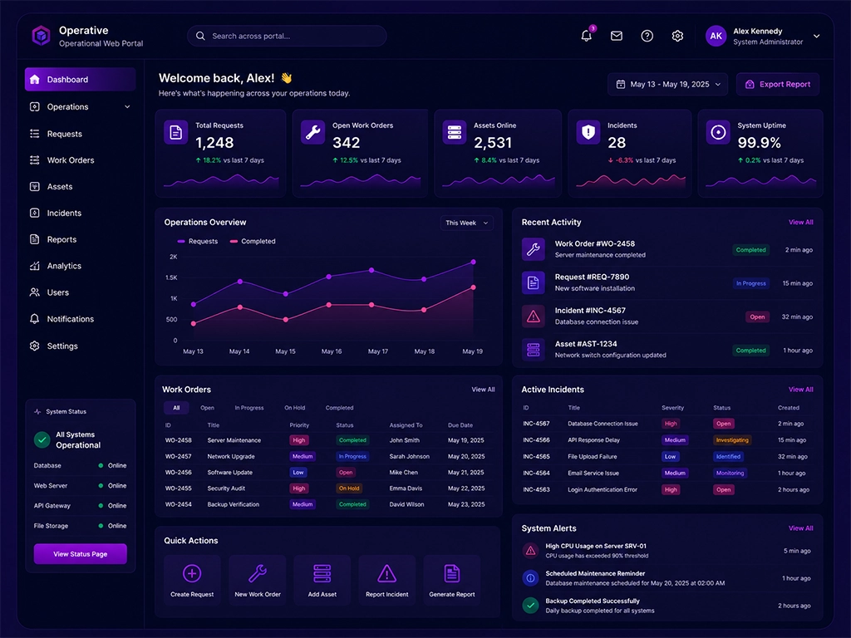Click the Total Requests document icon
The width and height of the screenshot is (851, 638).
176,132
